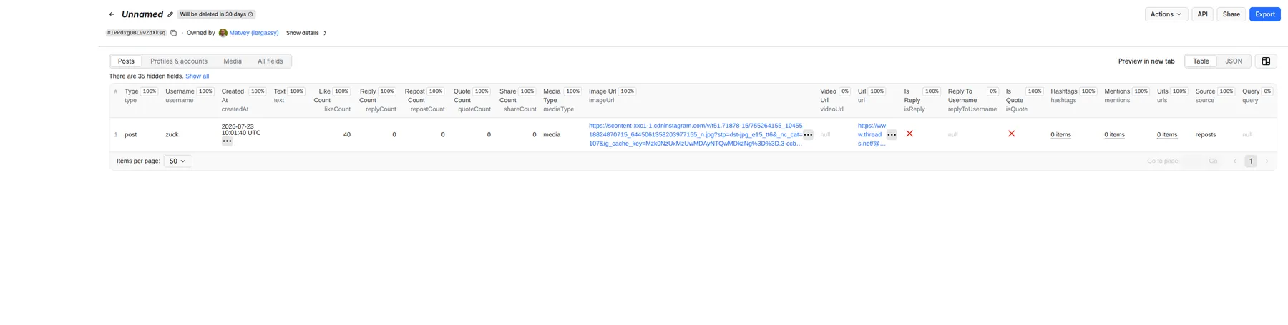Image resolution: width=1288 pixels, height=325 pixels.
Task: Toggle the split layout view icon
Action: click(1266, 61)
